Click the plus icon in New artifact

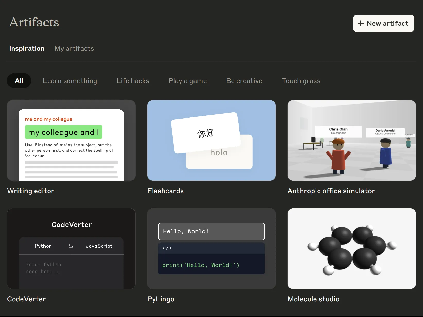[361, 23]
